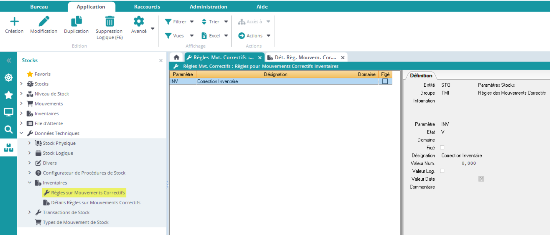550x235 pixels.
Task: Click the Duplication icon
Action: 76,22
